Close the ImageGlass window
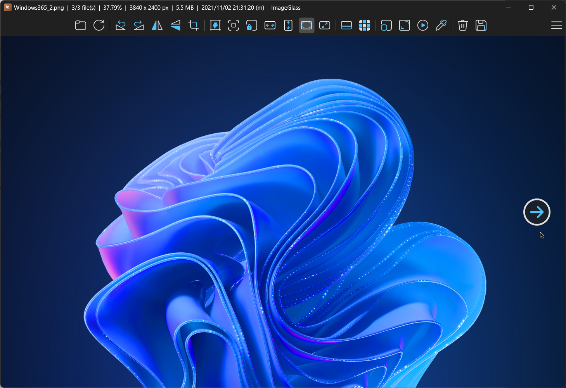566x388 pixels. (x=554, y=7)
